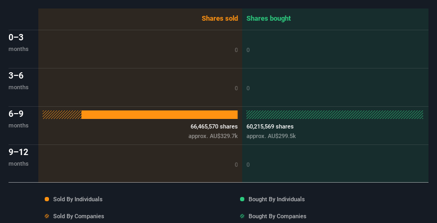Screen dimensions: 437x223
Task: Click the bought zero in 3–6 months row
Action: click(x=248, y=89)
